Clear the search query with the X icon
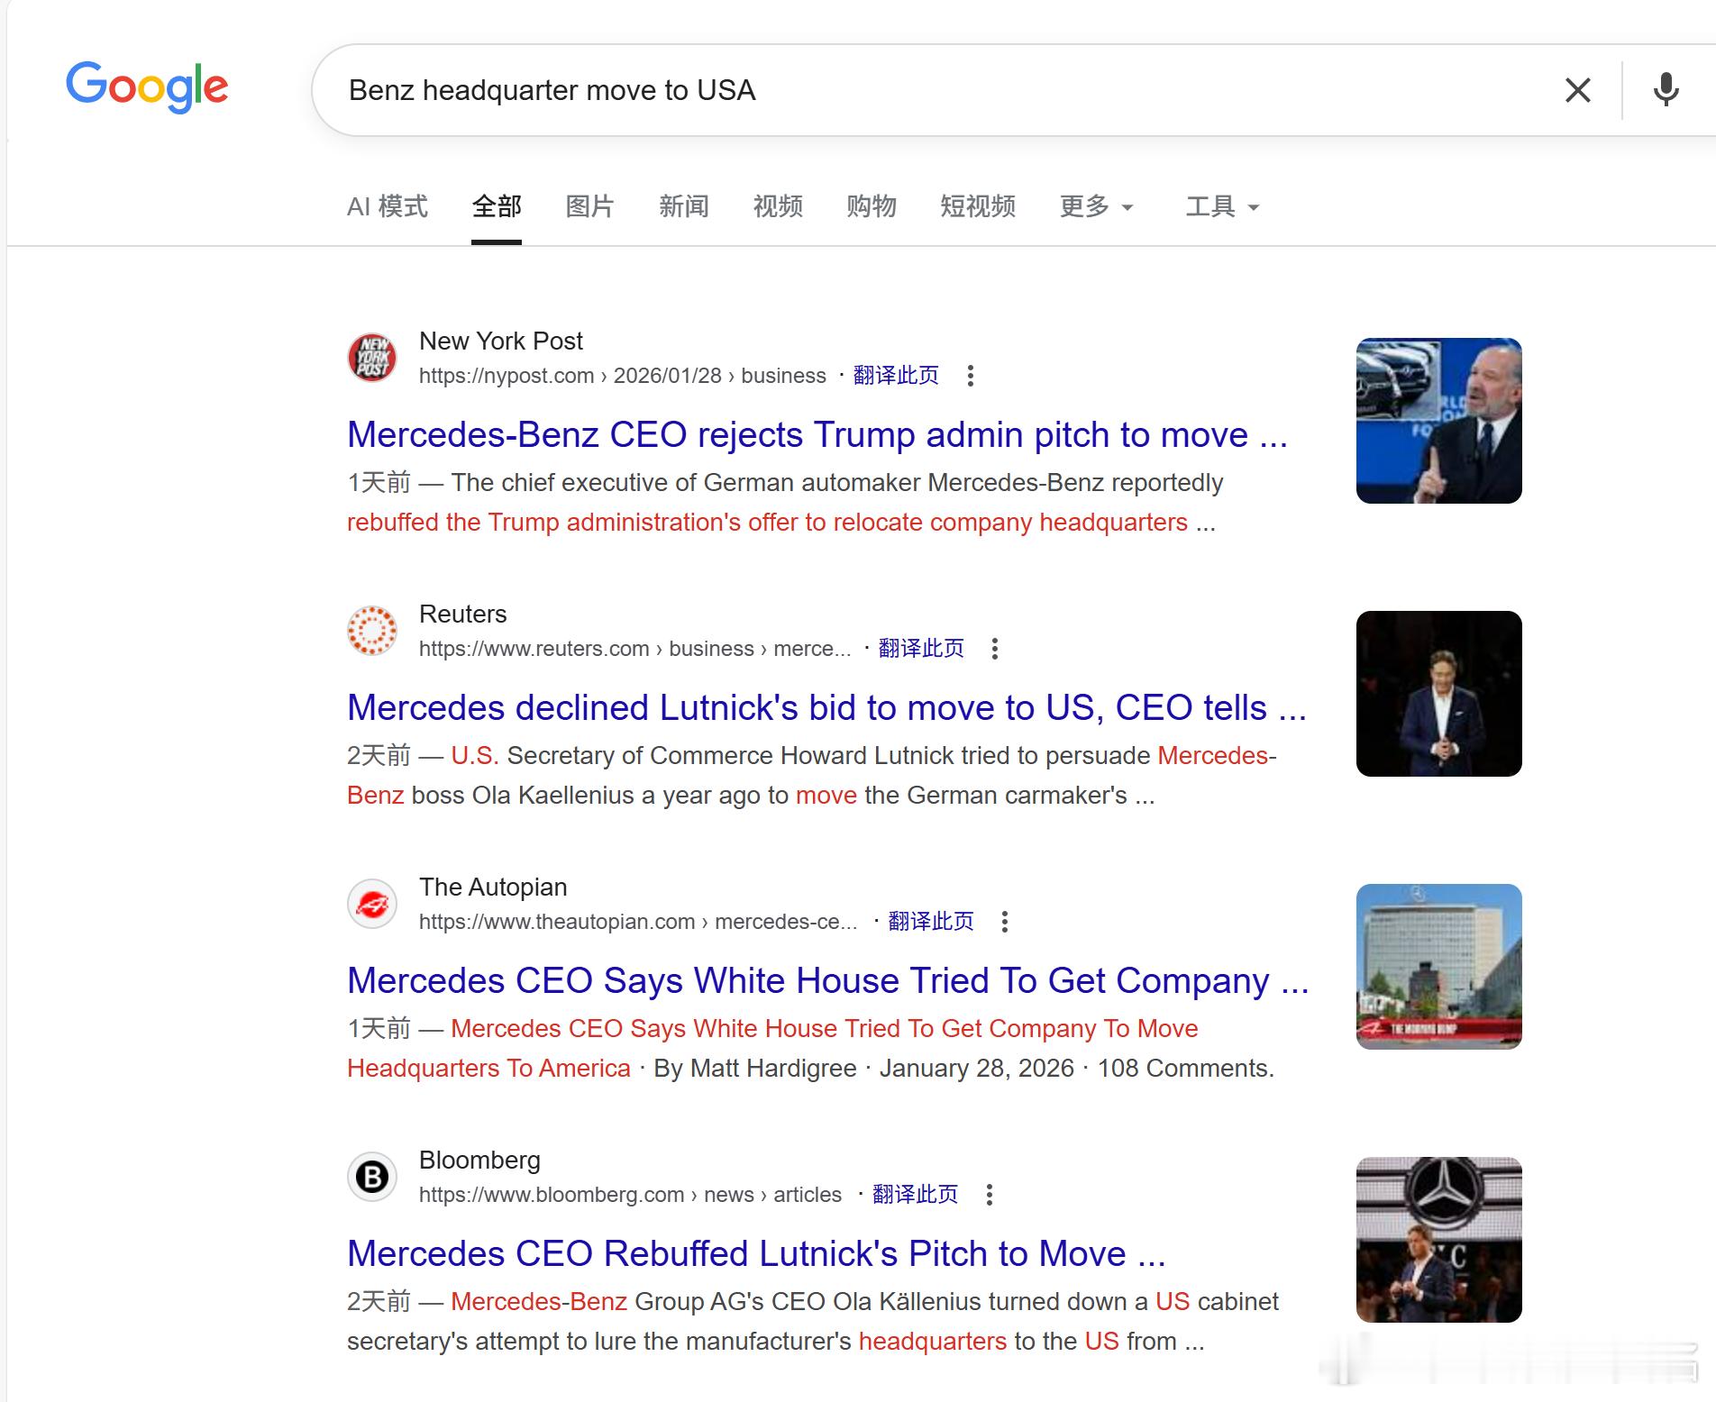 tap(1577, 90)
